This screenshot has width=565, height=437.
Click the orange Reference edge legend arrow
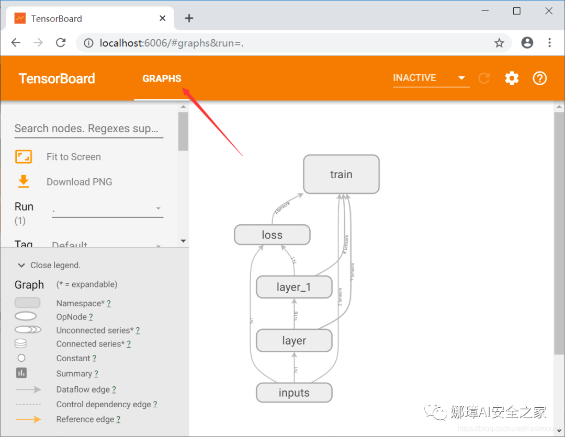(28, 419)
